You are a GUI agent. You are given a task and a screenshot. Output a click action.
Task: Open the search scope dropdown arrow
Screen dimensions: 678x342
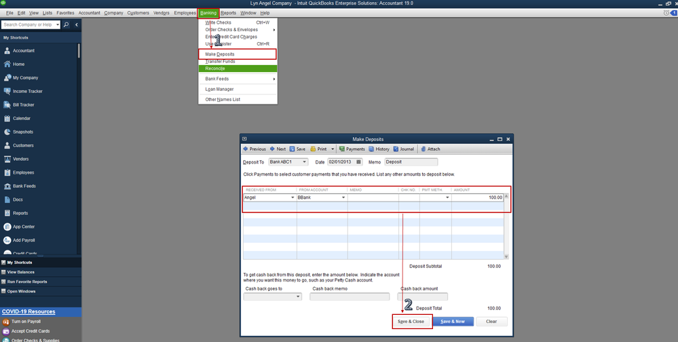click(58, 24)
